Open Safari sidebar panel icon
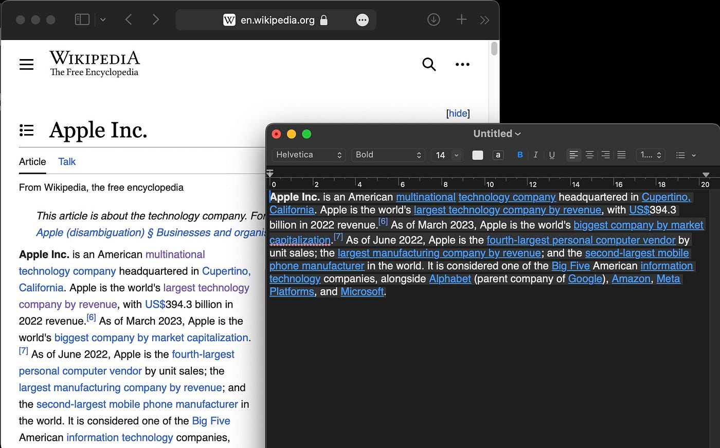The width and height of the screenshot is (720, 448). coord(82,20)
